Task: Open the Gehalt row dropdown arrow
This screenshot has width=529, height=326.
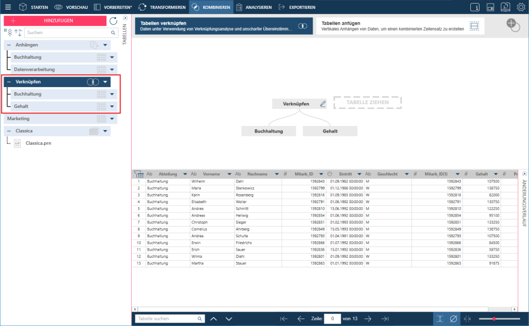Action: click(x=112, y=107)
